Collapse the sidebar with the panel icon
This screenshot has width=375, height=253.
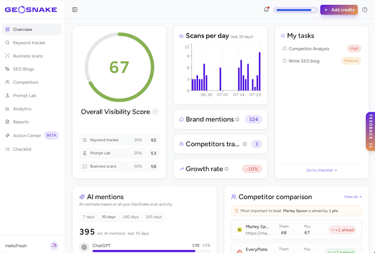pos(75,10)
